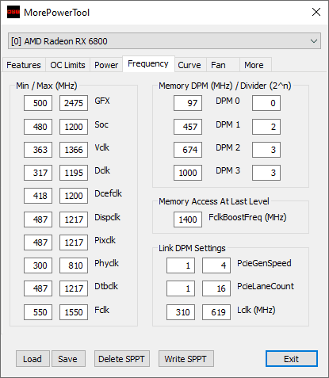The image size is (329, 378).
Task: Click the PcieLaneCount minimum field
Action: [181, 288]
